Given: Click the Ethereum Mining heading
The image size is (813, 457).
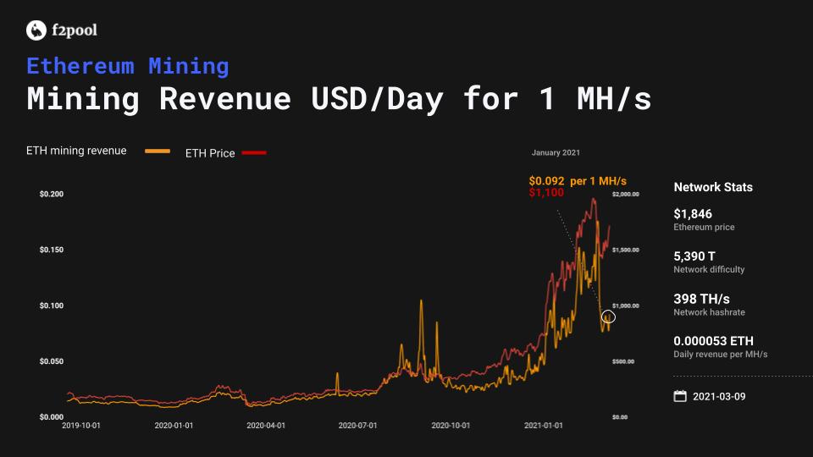Looking at the screenshot, I should (128, 66).
